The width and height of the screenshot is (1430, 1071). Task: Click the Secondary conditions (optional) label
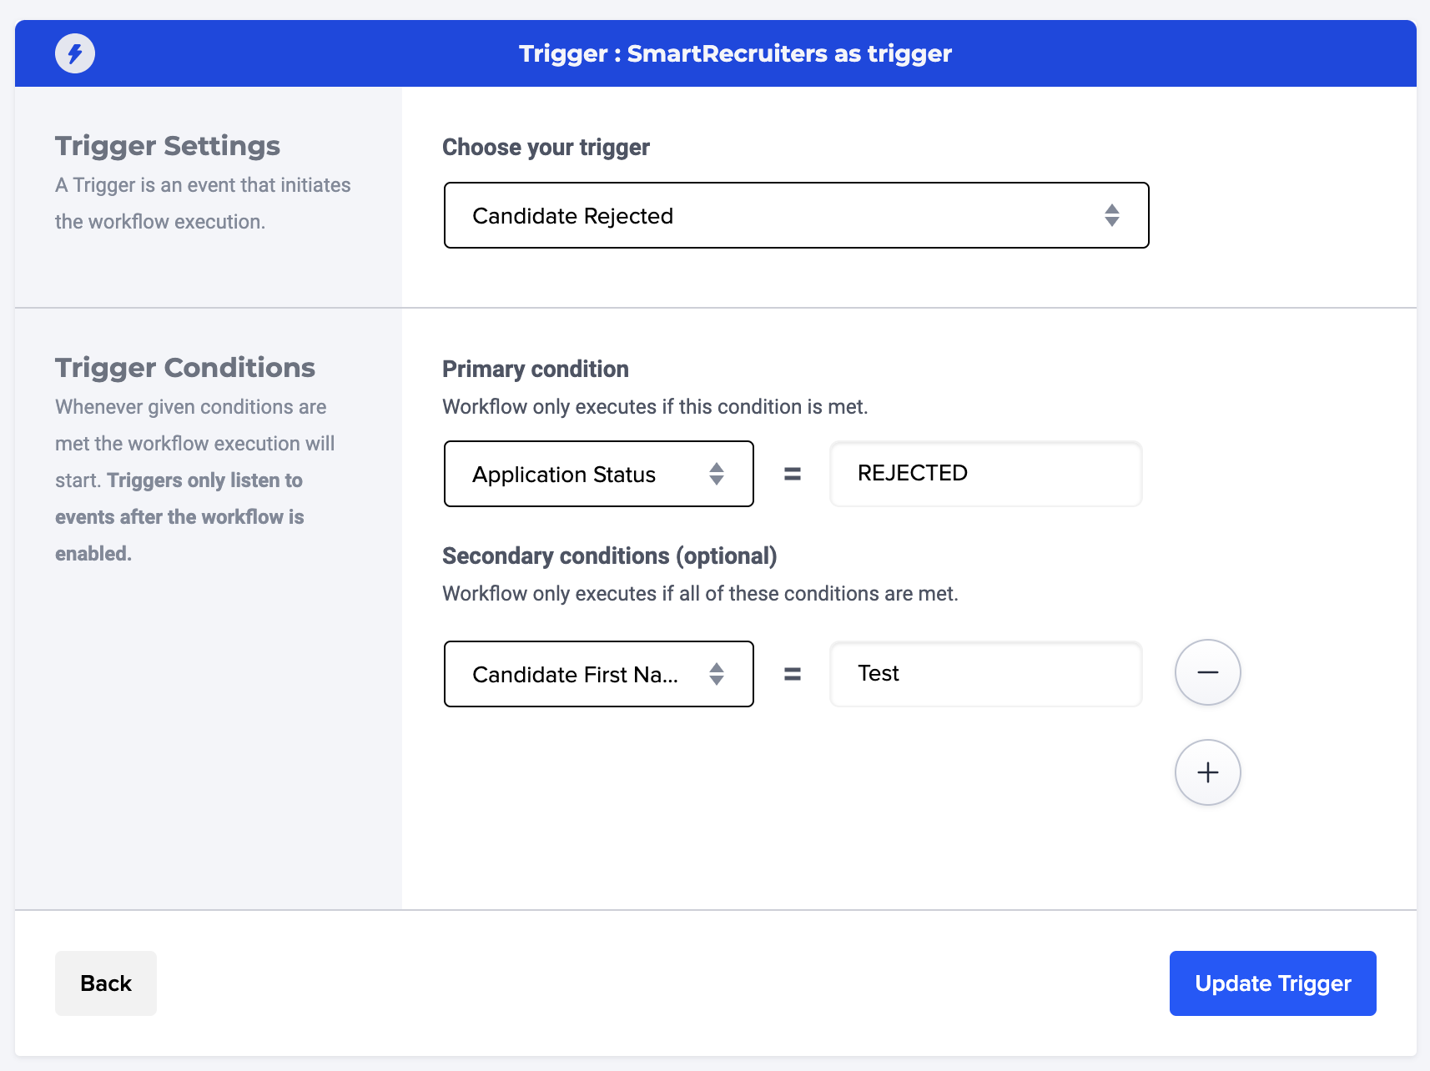(x=610, y=556)
